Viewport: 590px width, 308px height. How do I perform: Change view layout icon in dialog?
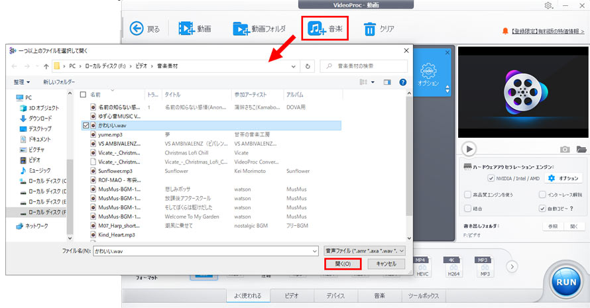363,82
